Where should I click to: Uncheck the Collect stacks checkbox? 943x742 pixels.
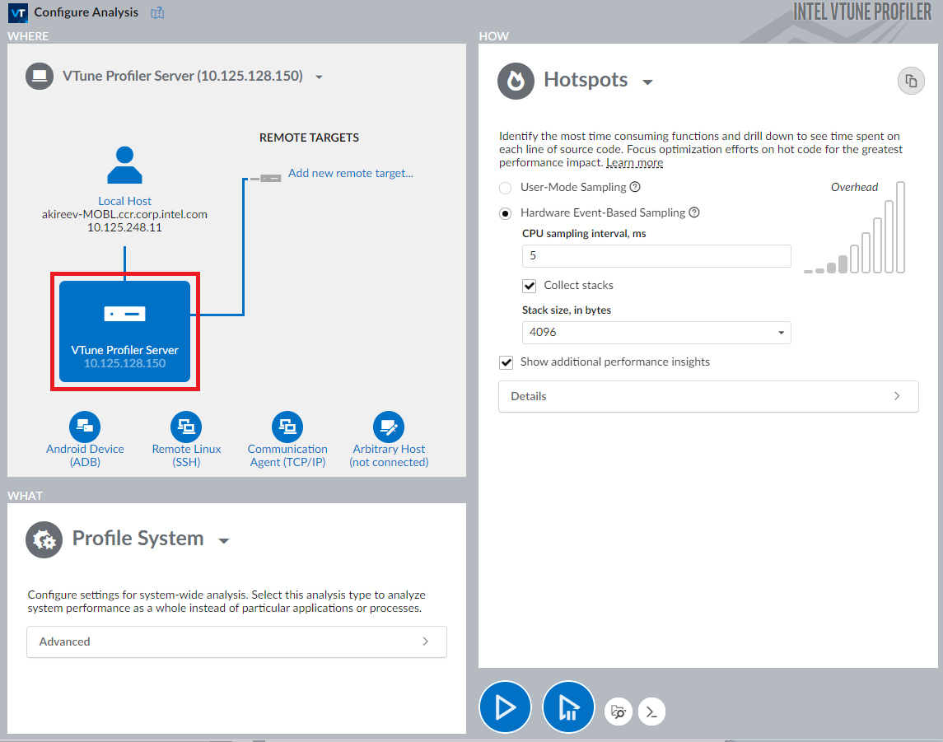click(x=530, y=286)
